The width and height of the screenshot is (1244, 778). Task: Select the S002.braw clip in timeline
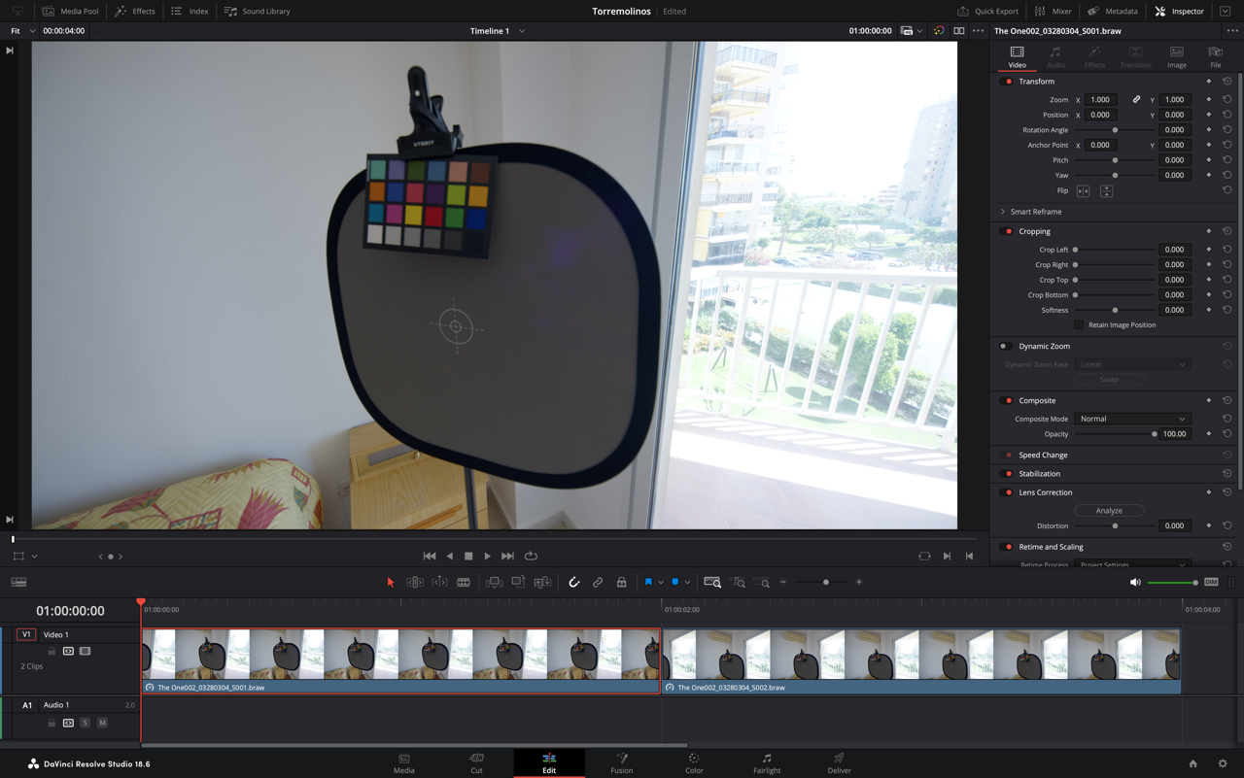pyautogui.click(x=921, y=660)
